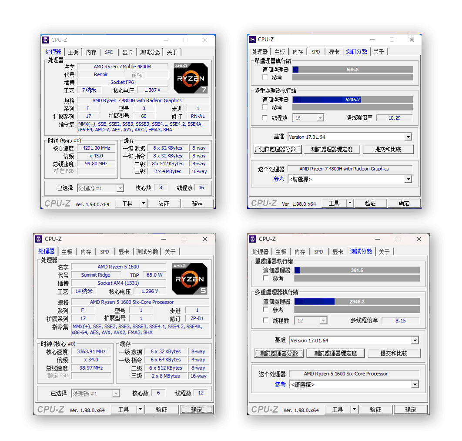Open 处理器 #1 selector in Ryzen 5 1600 window

[x=95, y=394]
